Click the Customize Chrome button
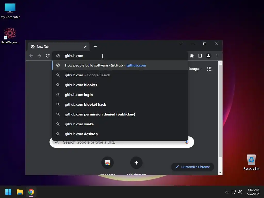Image resolution: width=264 pixels, height=198 pixels. 193,167
